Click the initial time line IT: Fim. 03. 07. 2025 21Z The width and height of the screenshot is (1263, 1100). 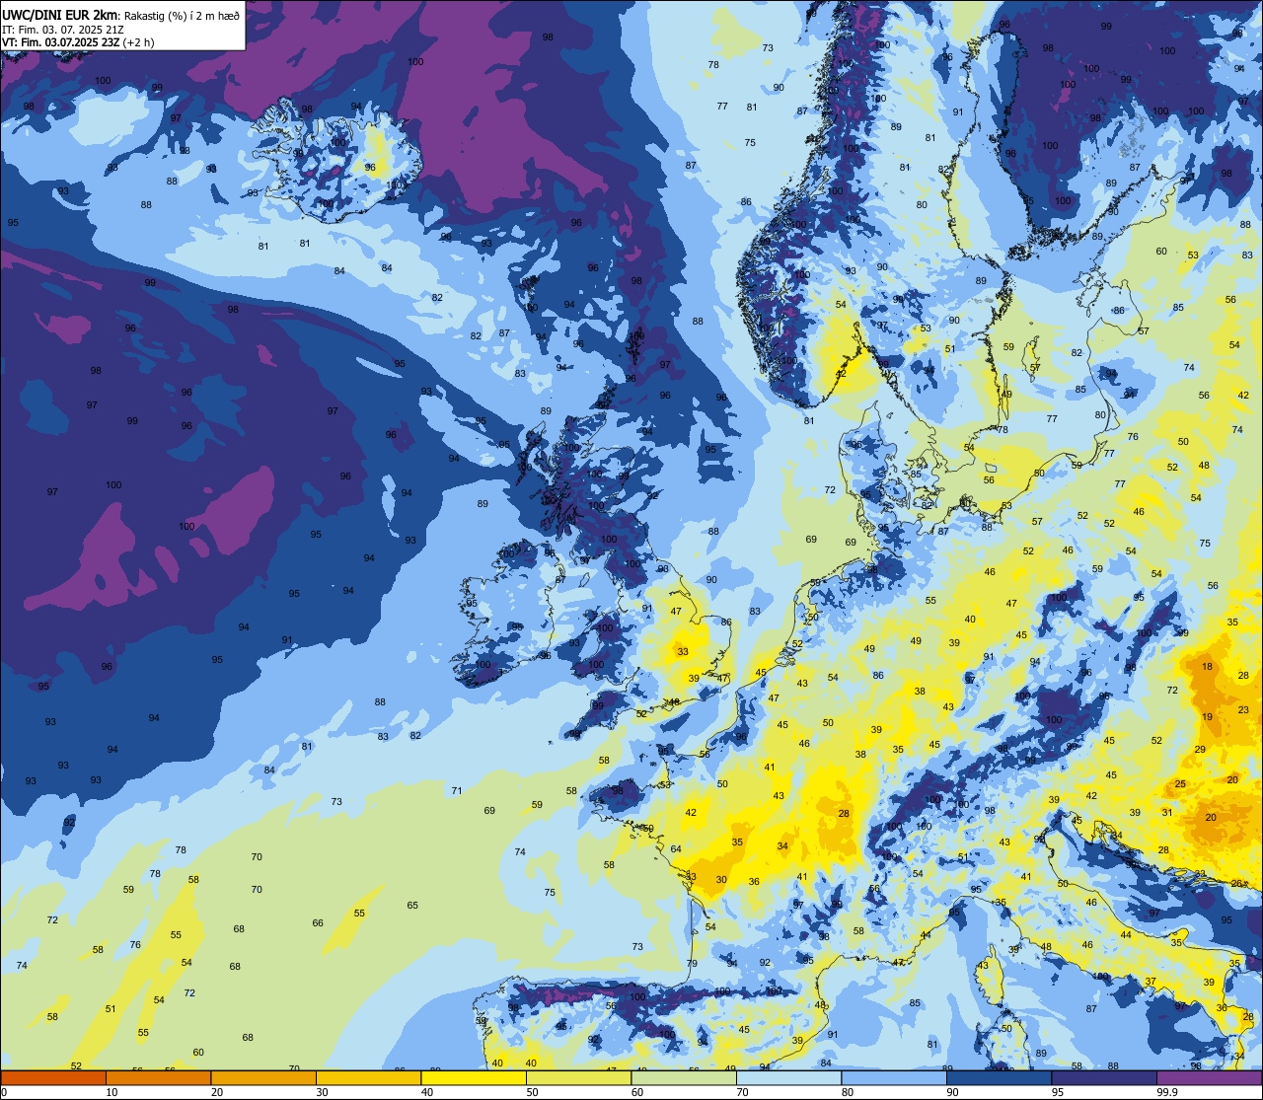point(63,30)
